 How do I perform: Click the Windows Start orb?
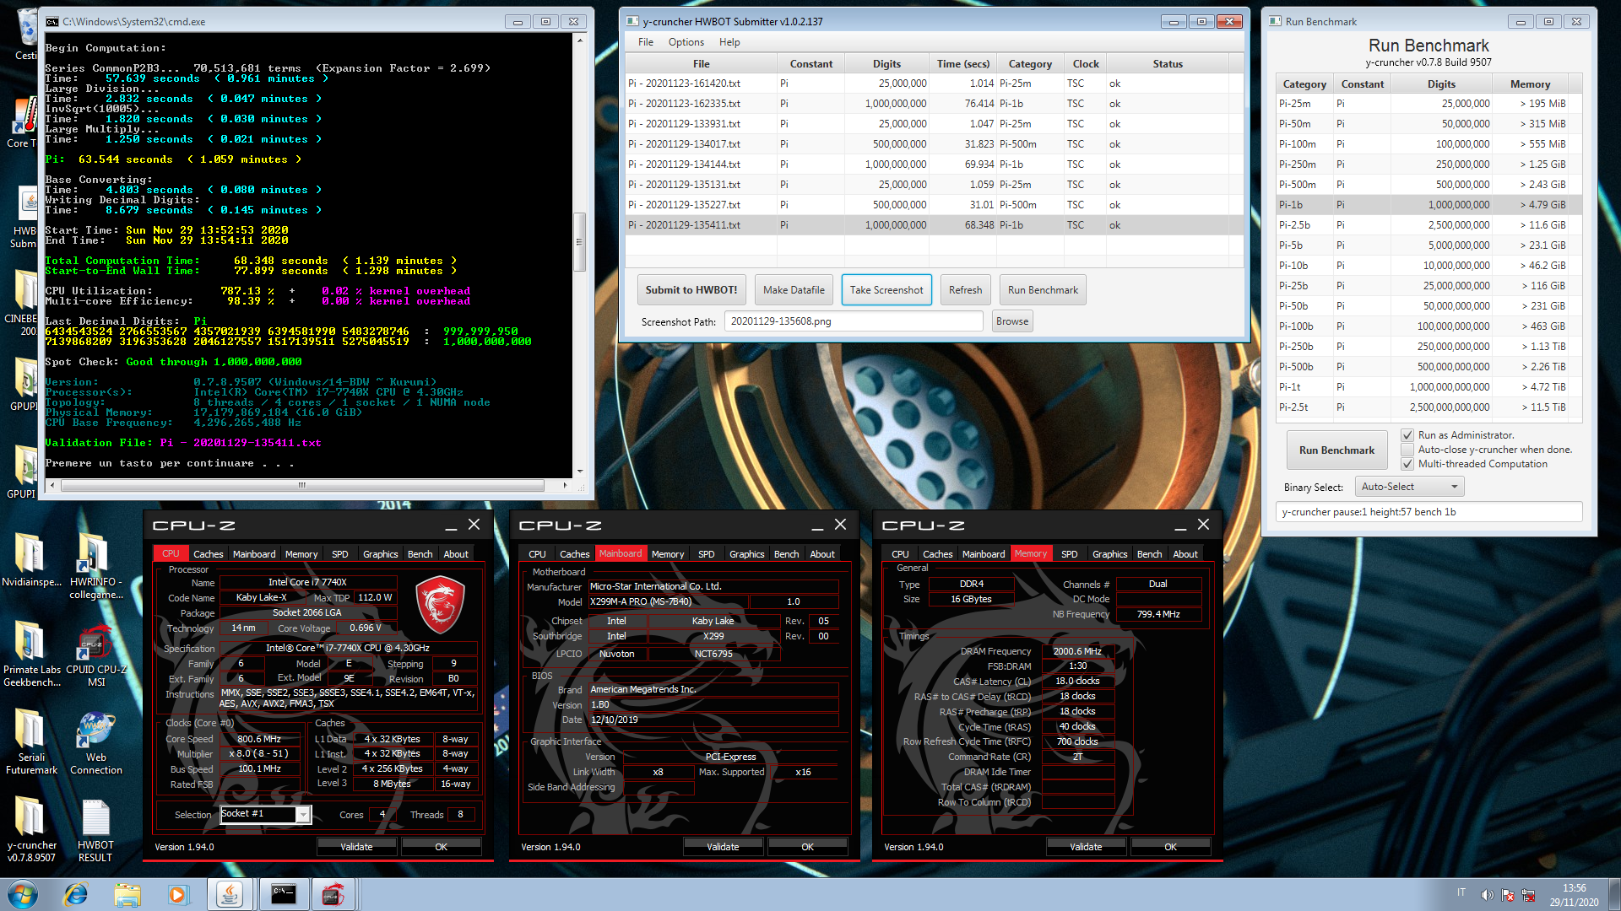pos(23,894)
